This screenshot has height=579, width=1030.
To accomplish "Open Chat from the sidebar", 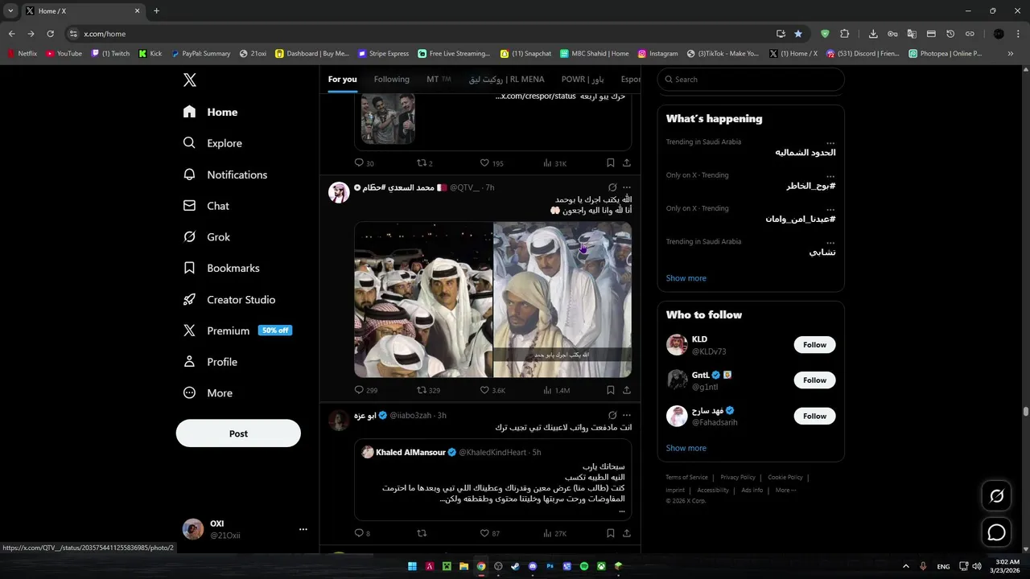I will point(207,206).
